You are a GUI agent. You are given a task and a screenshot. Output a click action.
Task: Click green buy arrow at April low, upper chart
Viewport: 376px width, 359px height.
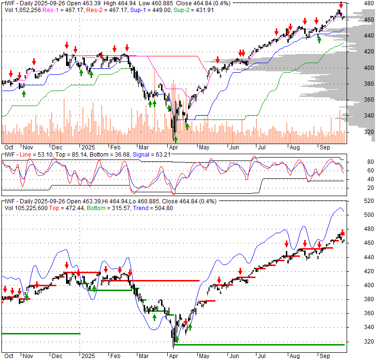tap(175, 139)
